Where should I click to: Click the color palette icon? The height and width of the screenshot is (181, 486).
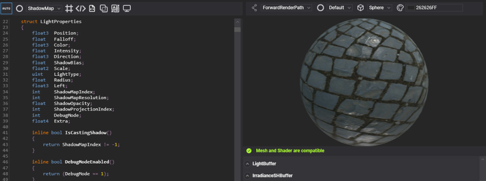tap(400, 8)
